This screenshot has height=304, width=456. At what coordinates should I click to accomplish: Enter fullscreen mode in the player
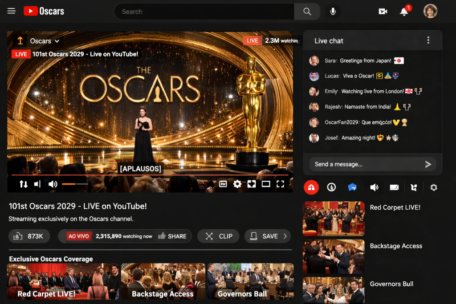tap(280, 184)
